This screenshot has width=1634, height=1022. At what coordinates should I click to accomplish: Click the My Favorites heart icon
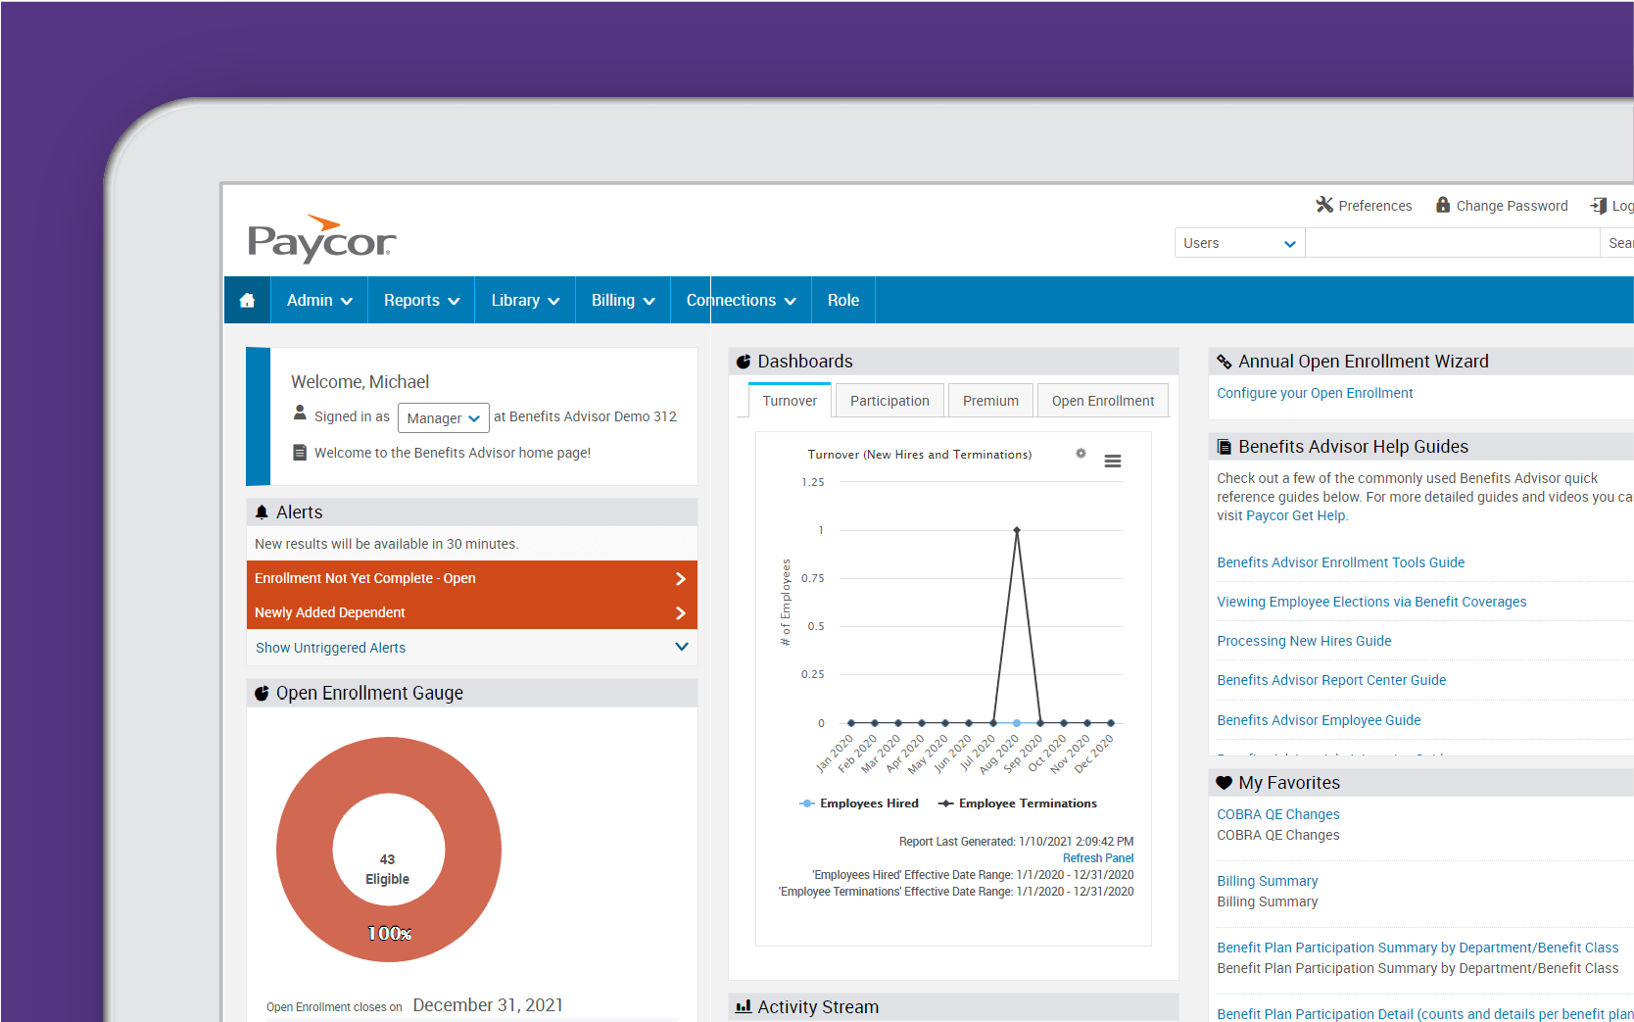[x=1224, y=783]
